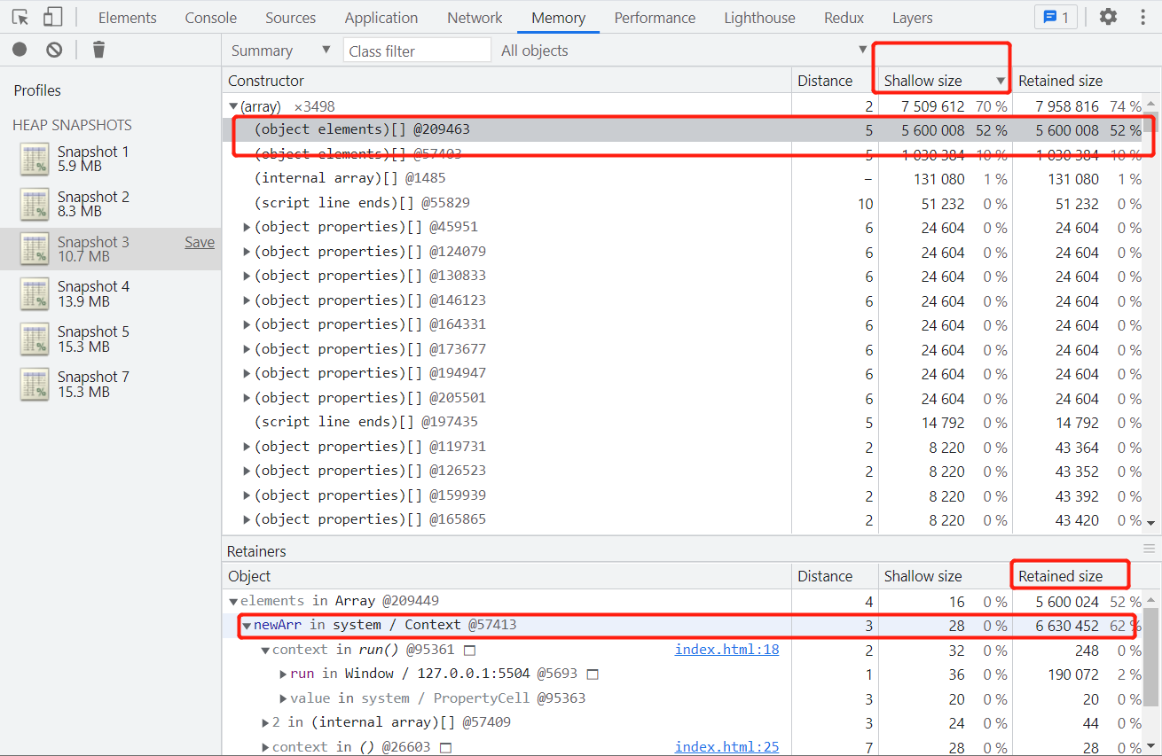Open the Lighthouse tab
The image size is (1162, 756).
[x=759, y=18]
